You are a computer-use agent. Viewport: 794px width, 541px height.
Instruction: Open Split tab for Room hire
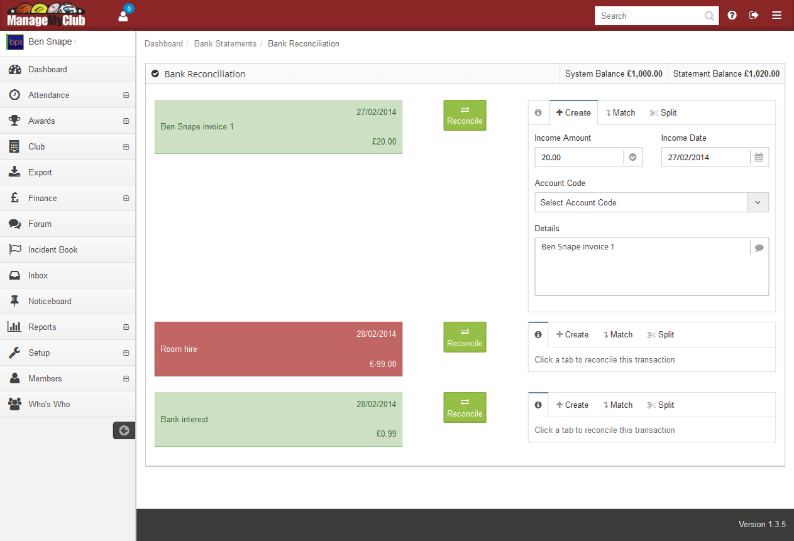(661, 335)
